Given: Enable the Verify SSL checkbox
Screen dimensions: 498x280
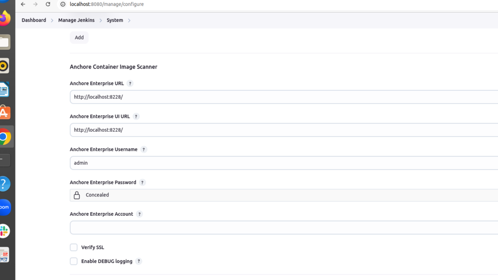Looking at the screenshot, I should click(74, 247).
